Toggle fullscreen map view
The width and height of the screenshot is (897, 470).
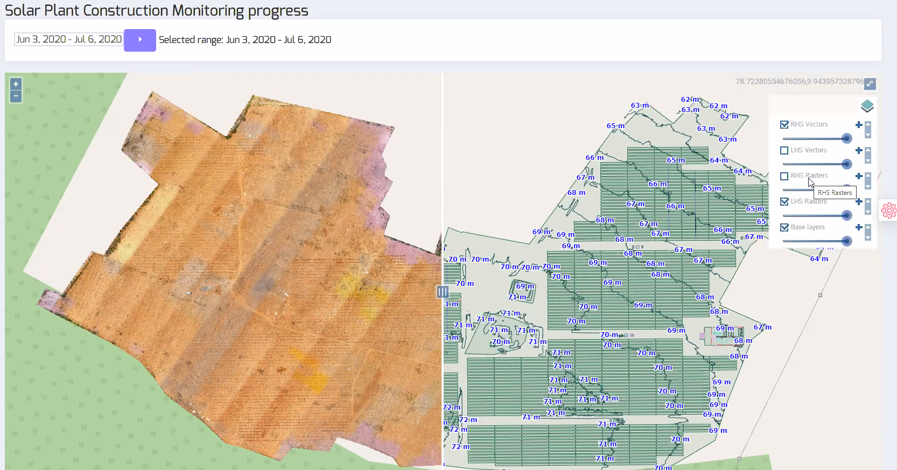tap(870, 83)
